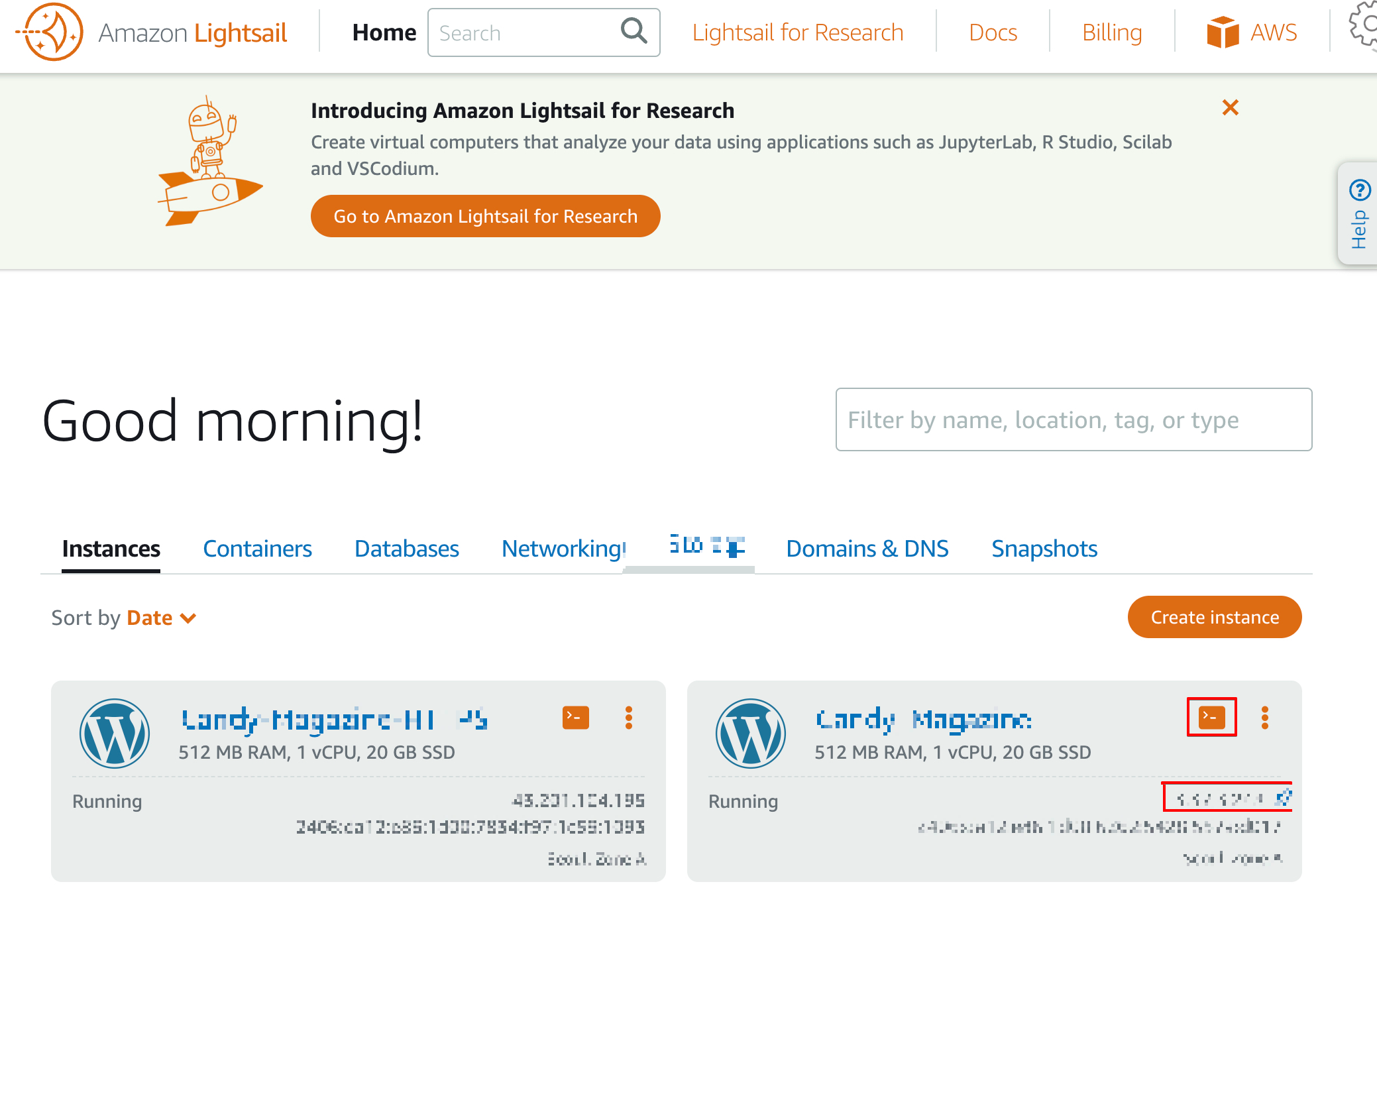Click the first instance's Running status

coord(107,801)
